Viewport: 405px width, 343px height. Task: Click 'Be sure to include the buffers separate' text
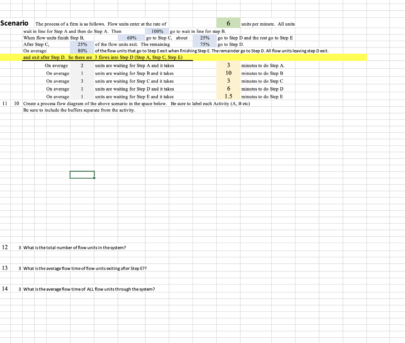tap(79, 110)
